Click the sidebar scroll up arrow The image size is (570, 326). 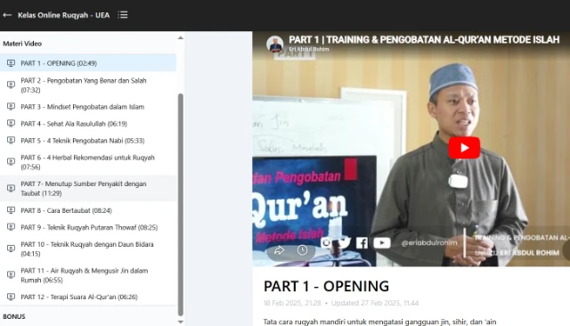pos(180,37)
